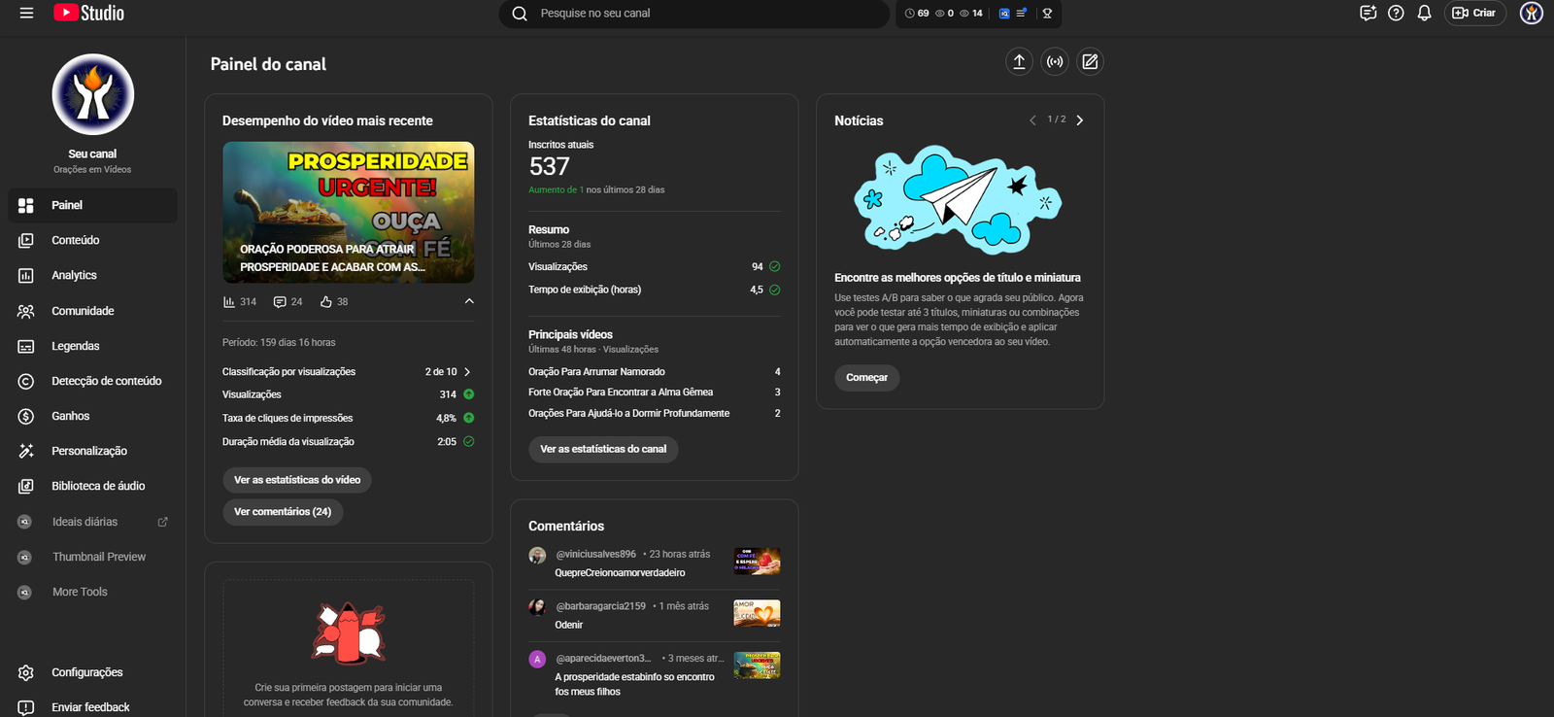
Task: Click the vidIQ blue extension icon
Action: pos(1004,14)
